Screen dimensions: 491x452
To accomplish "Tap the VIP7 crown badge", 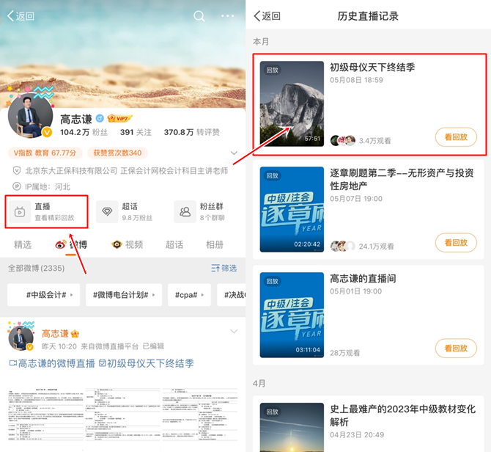I will click(x=119, y=118).
